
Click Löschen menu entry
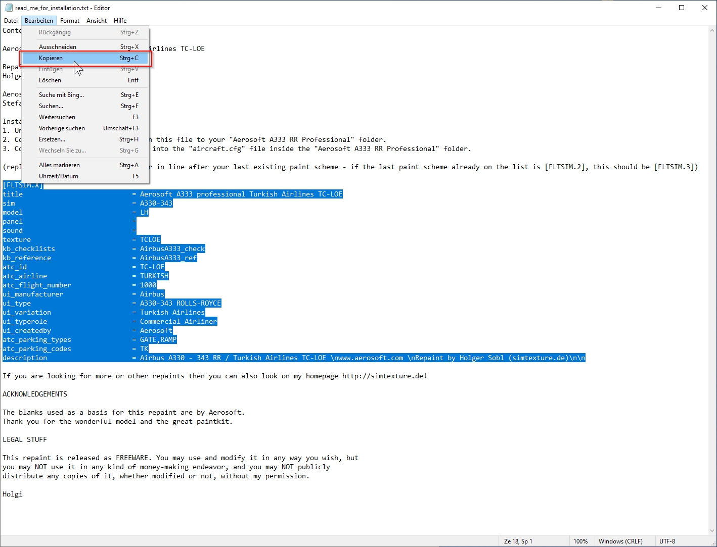tap(50, 80)
